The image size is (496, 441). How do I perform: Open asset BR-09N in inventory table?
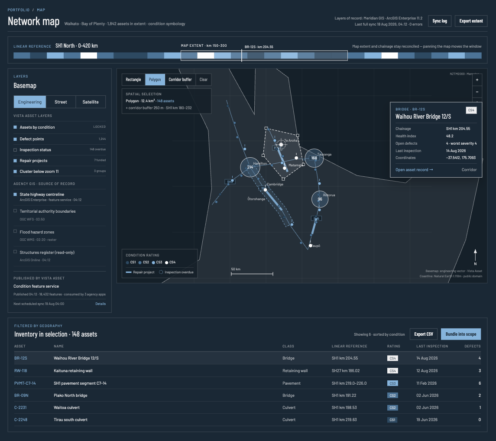pos(21,396)
